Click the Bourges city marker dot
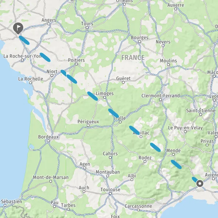This screenshot has width=218, height=218. pyautogui.click(x=140, y=41)
